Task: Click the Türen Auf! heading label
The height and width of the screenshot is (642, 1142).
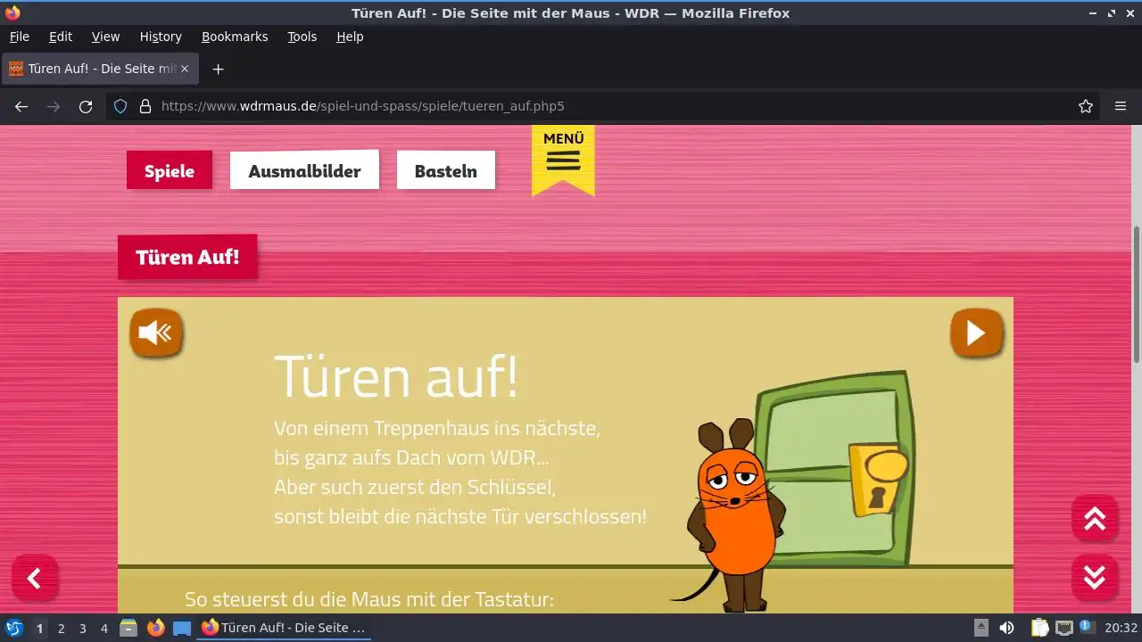Action: 187,257
